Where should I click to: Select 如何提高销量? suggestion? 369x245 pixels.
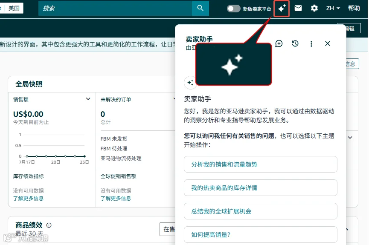pyautogui.click(x=260, y=234)
